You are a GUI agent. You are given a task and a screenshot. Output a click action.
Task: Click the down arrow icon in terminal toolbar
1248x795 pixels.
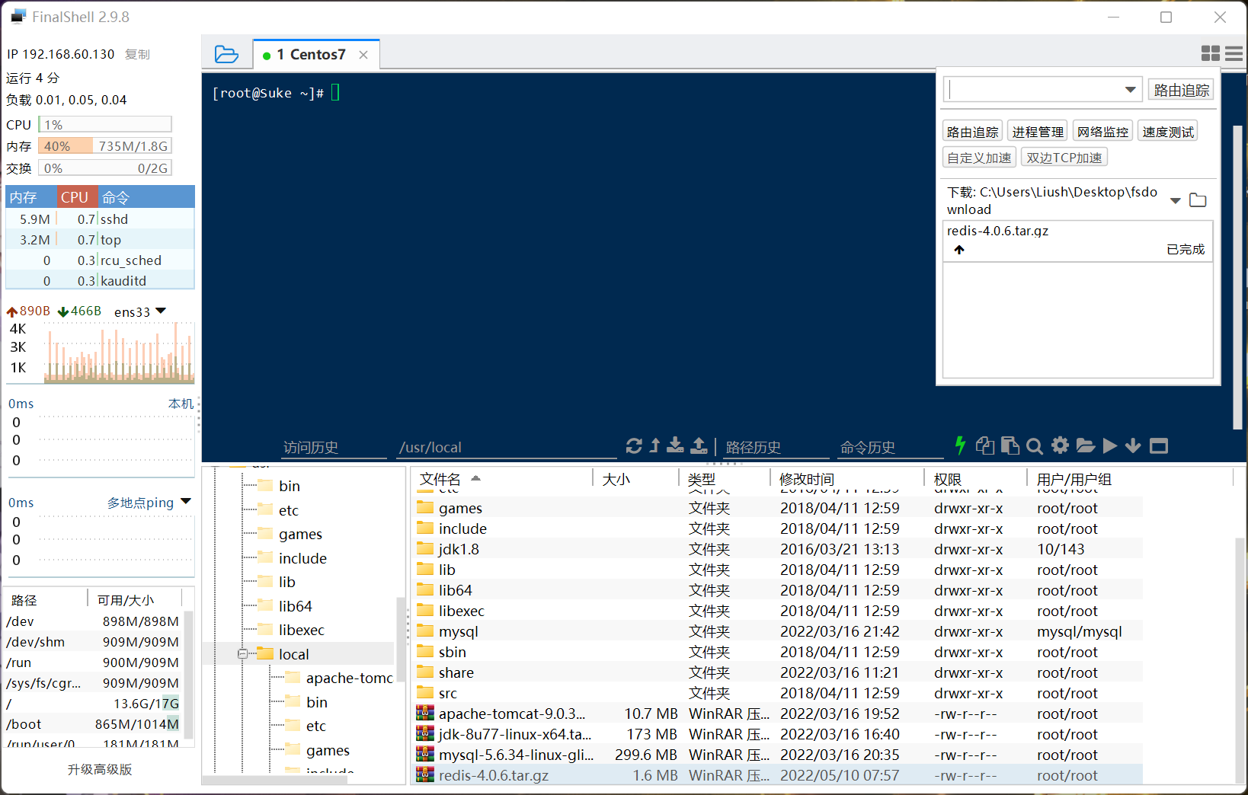1133,445
